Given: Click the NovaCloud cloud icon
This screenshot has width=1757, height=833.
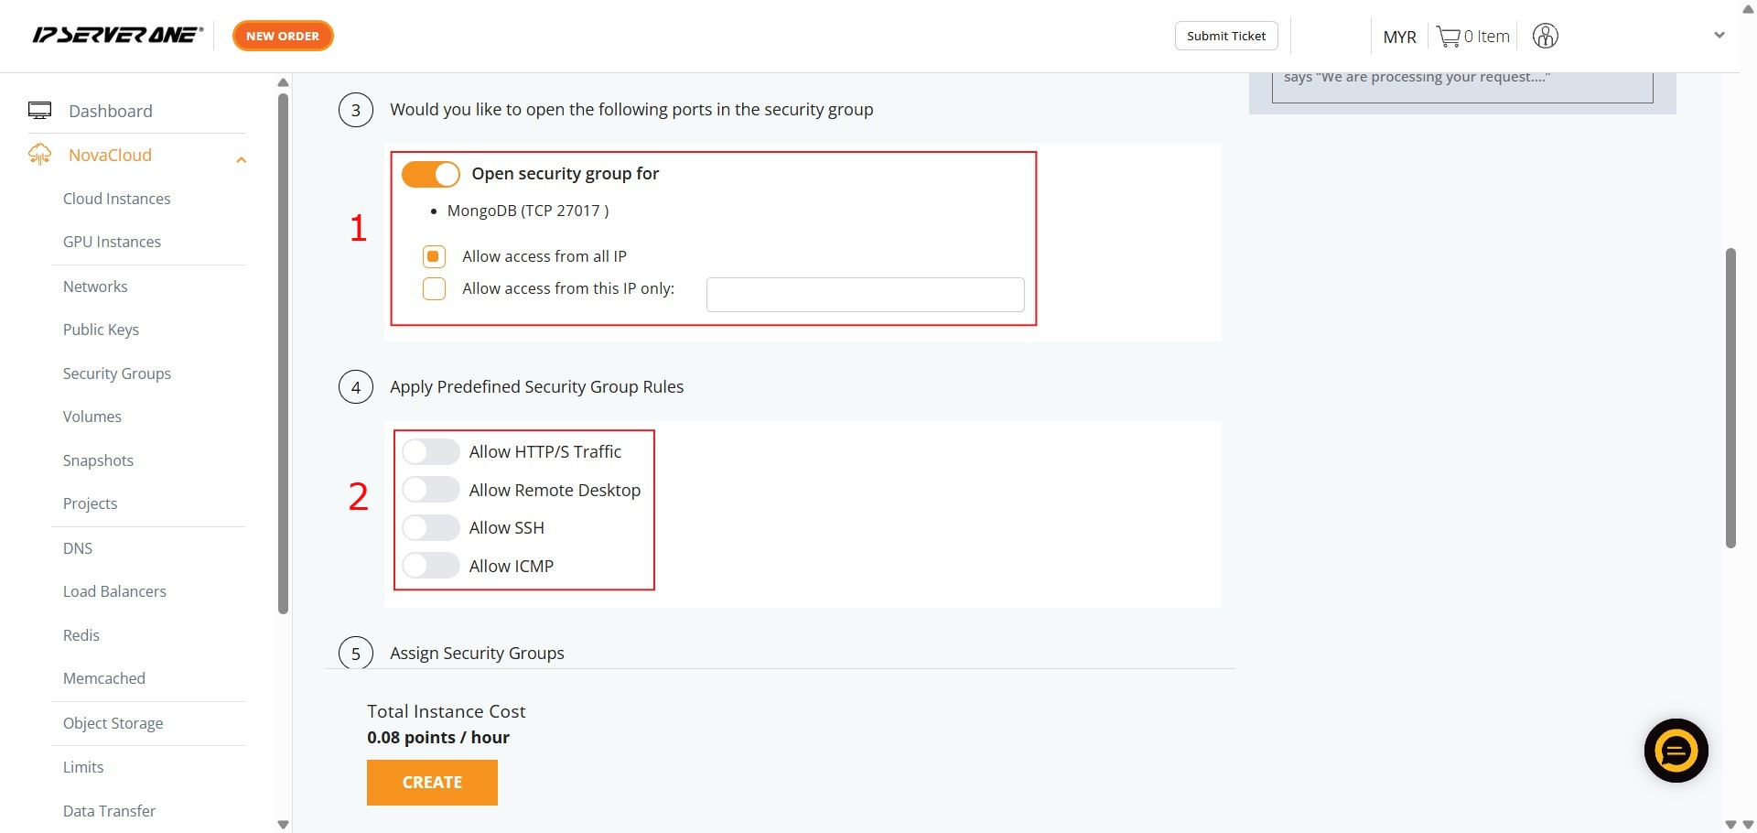Looking at the screenshot, I should tap(40, 155).
